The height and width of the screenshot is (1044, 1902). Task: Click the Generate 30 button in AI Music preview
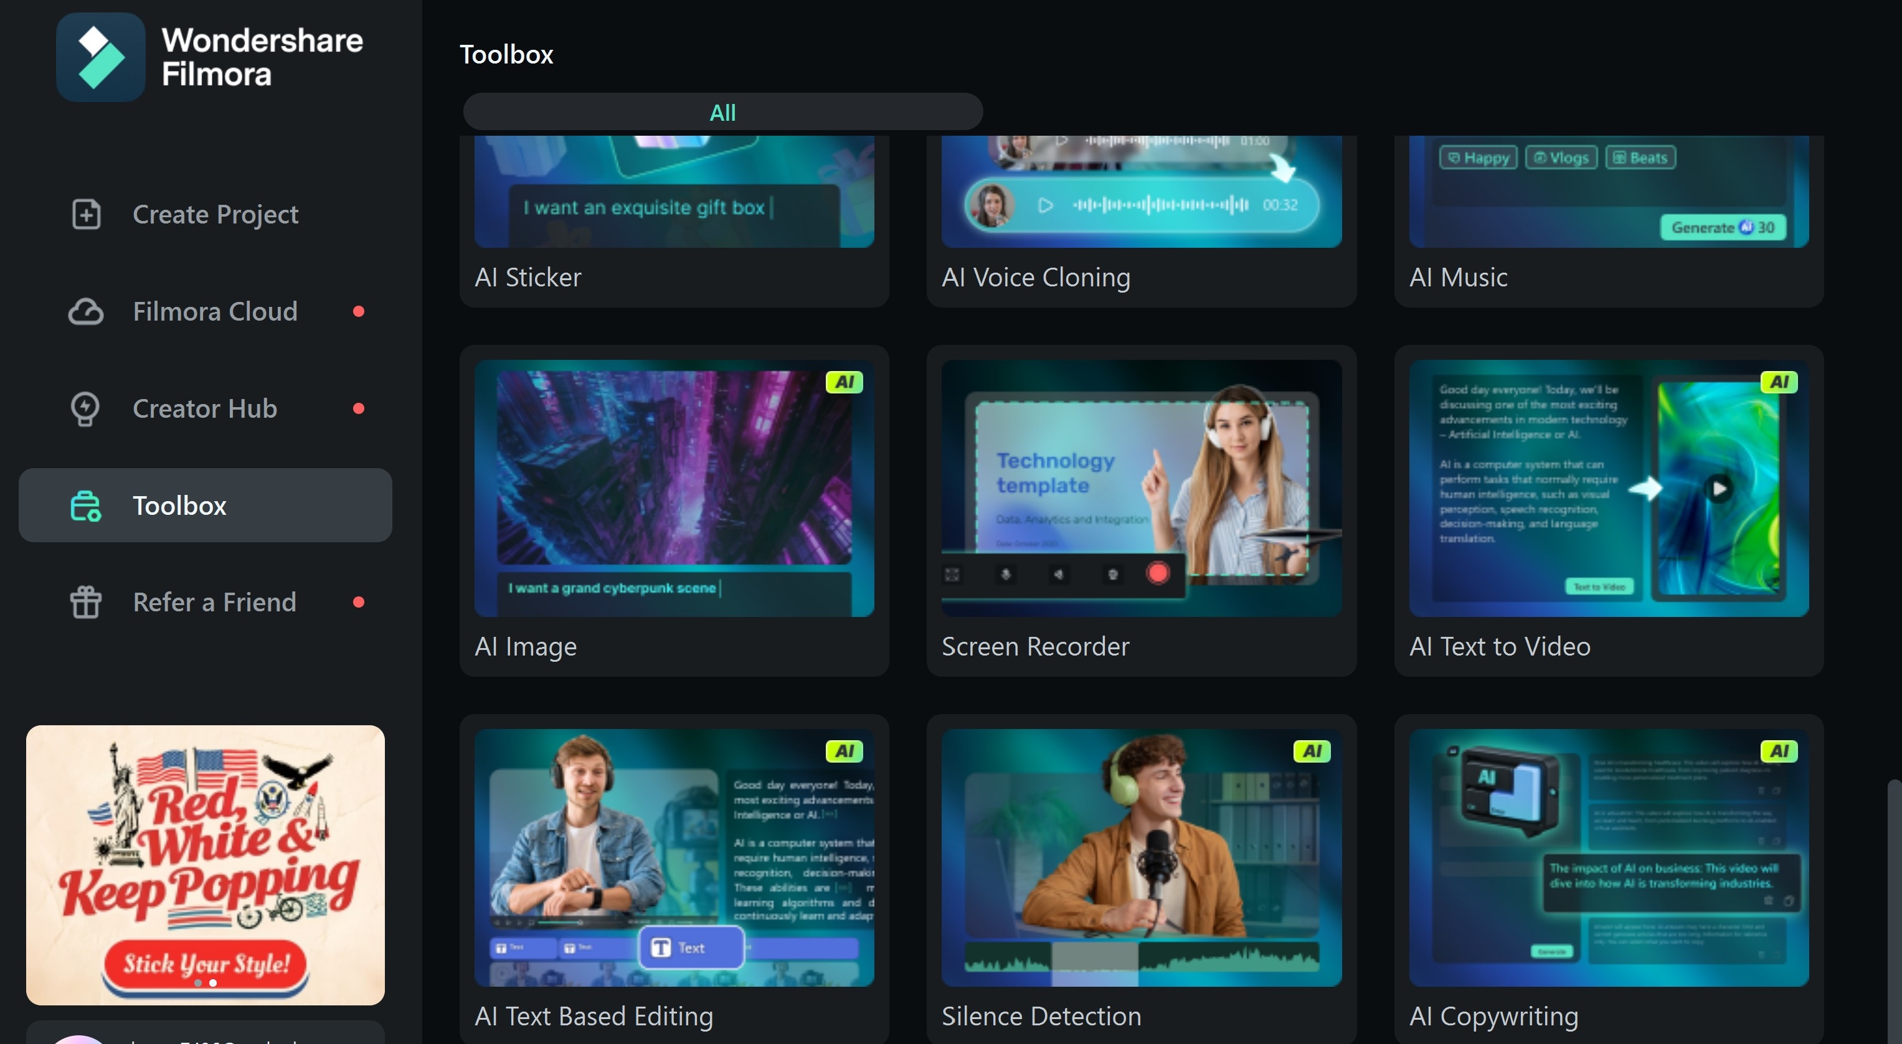click(x=1723, y=227)
